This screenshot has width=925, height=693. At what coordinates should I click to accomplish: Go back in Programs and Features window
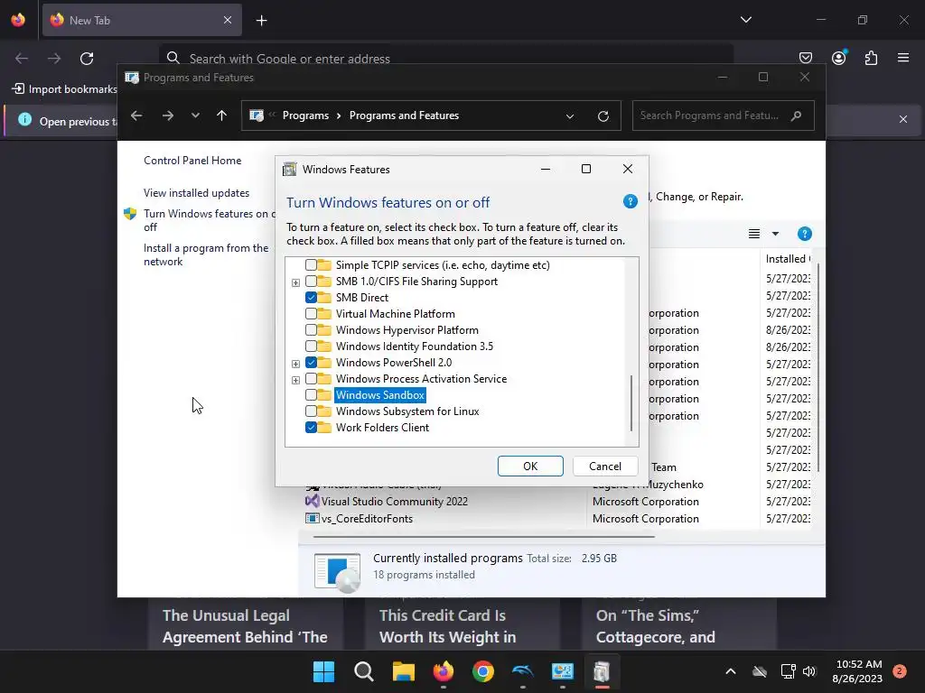[136, 115]
